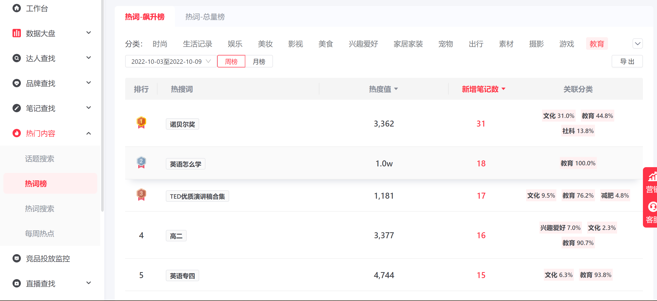Viewport: 657px width, 301px height.
Task: Filter by 生活记录 category
Action: (198, 44)
